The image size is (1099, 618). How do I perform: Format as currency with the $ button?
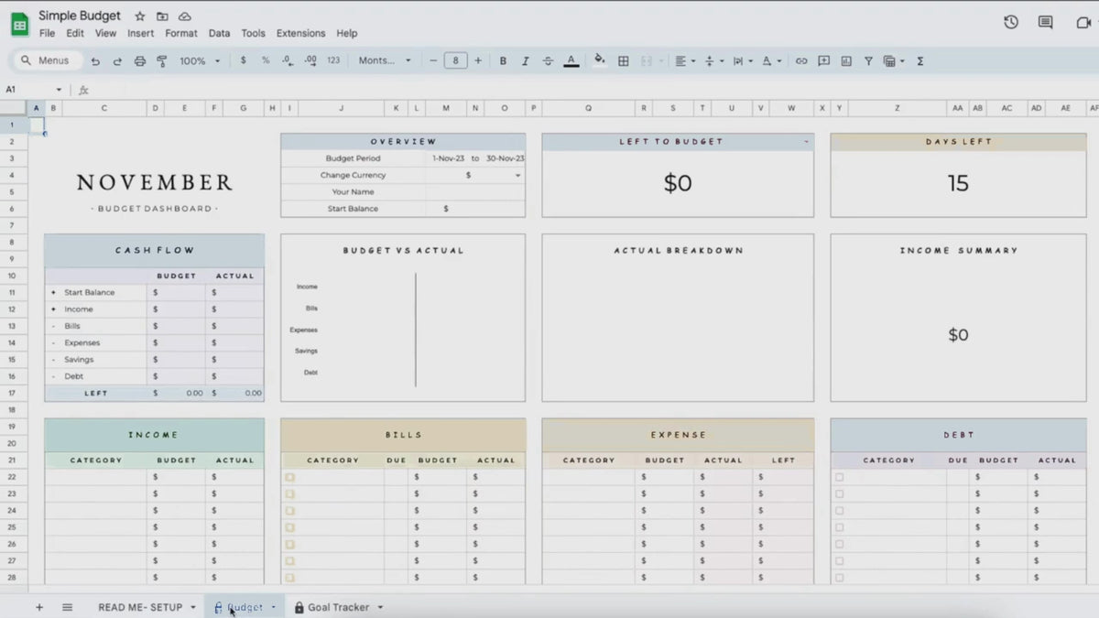coord(243,61)
